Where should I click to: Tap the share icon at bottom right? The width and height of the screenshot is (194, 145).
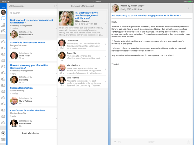pyautogui.click(x=188, y=142)
